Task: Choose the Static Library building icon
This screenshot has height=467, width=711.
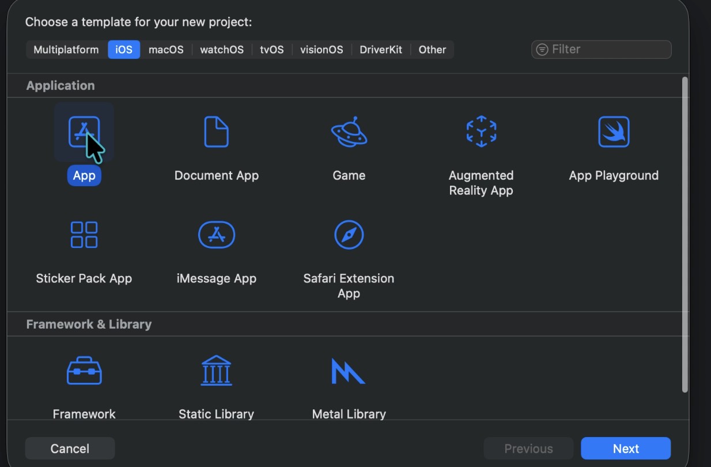Action: click(216, 370)
